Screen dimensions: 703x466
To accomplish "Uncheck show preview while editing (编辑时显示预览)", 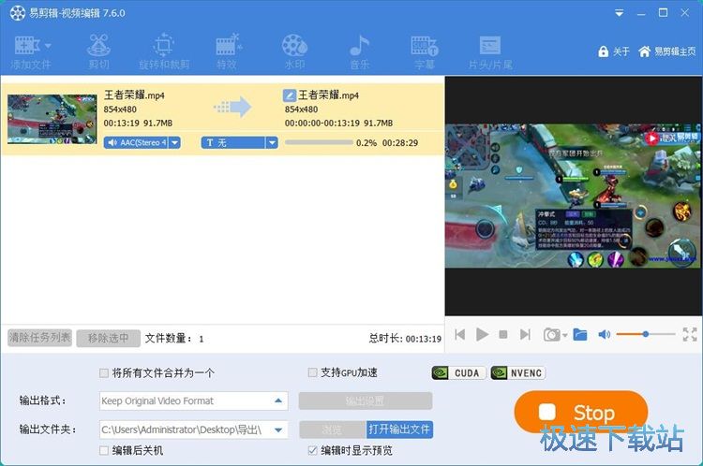I will 312,450.
